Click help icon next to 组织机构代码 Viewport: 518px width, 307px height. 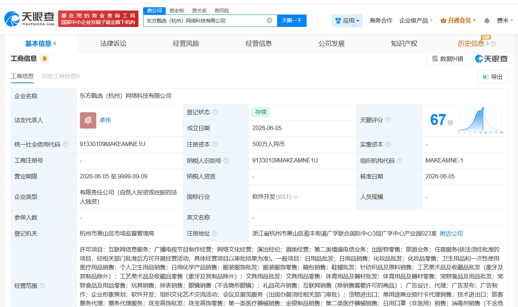pyautogui.click(x=400, y=161)
